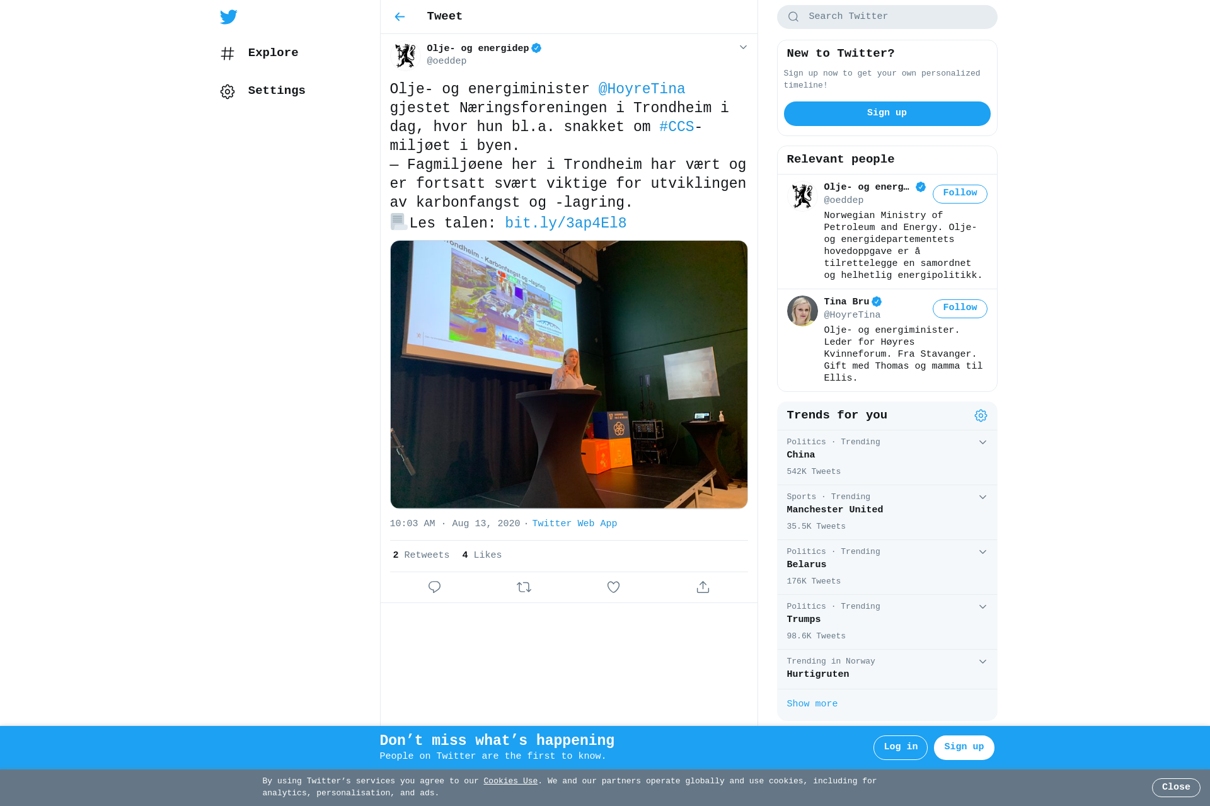
Task: Expand options for Manchester United trend
Action: (982, 497)
